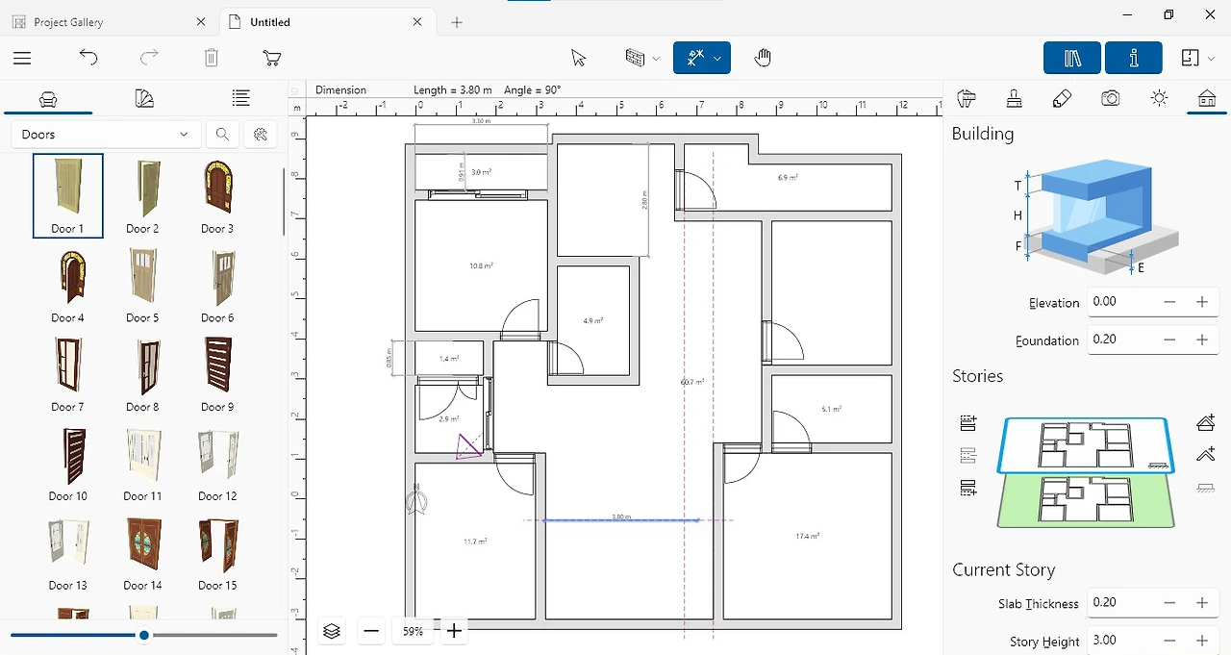
Task: Increase the Slab Thickness value
Action: click(x=1201, y=603)
